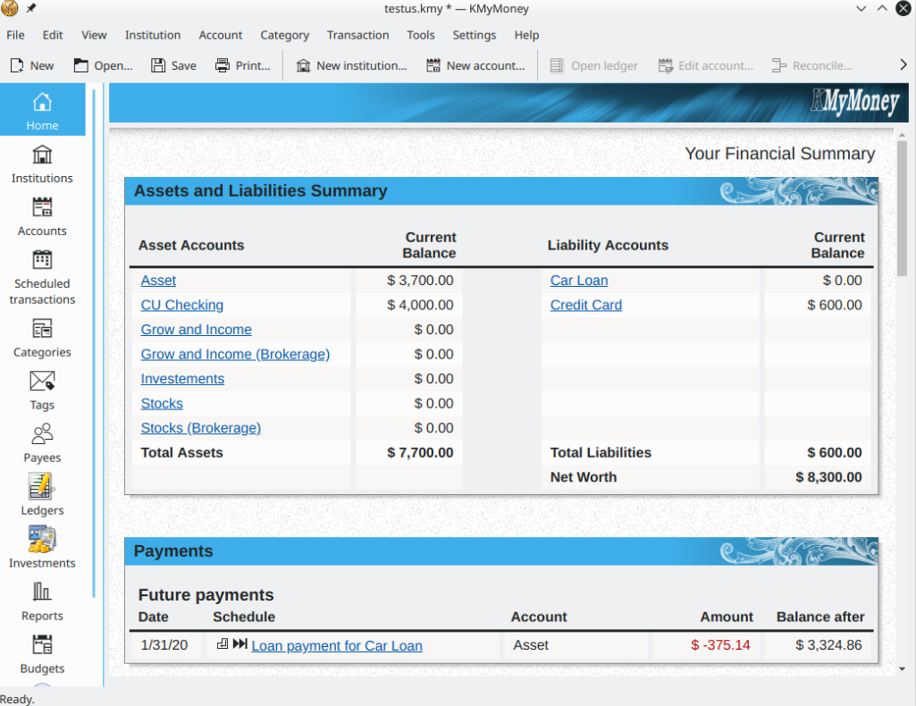Open the Ledgers view
916x706 pixels.
coord(42,496)
